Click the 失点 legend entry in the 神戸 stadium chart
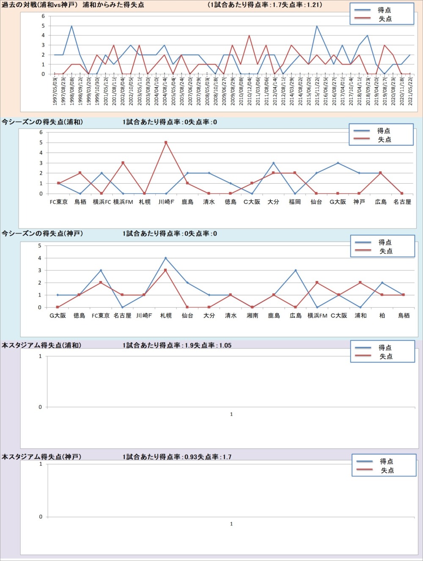The height and width of the screenshot is (561, 423). 387,470
